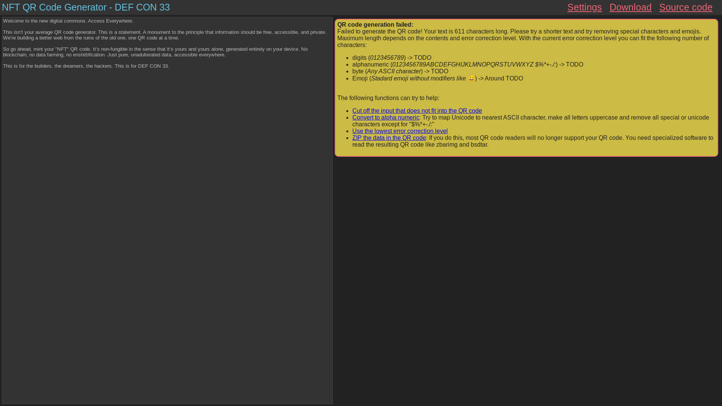Image resolution: width=722 pixels, height=406 pixels.
Task: Click the "This isn't your average QR code generator" paragraph
Action: (165, 35)
